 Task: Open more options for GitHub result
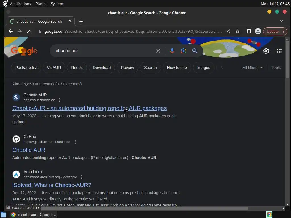click(x=75, y=142)
